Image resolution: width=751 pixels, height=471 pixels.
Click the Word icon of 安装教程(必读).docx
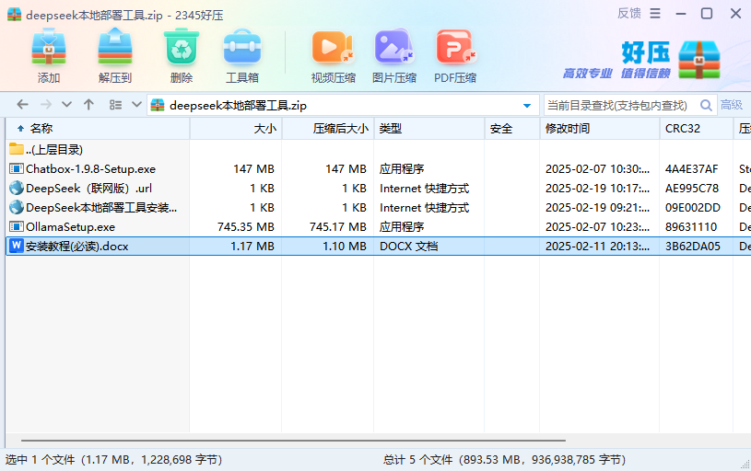(17, 246)
